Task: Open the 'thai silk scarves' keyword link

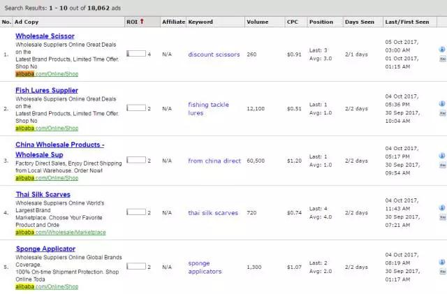Action: point(213,212)
